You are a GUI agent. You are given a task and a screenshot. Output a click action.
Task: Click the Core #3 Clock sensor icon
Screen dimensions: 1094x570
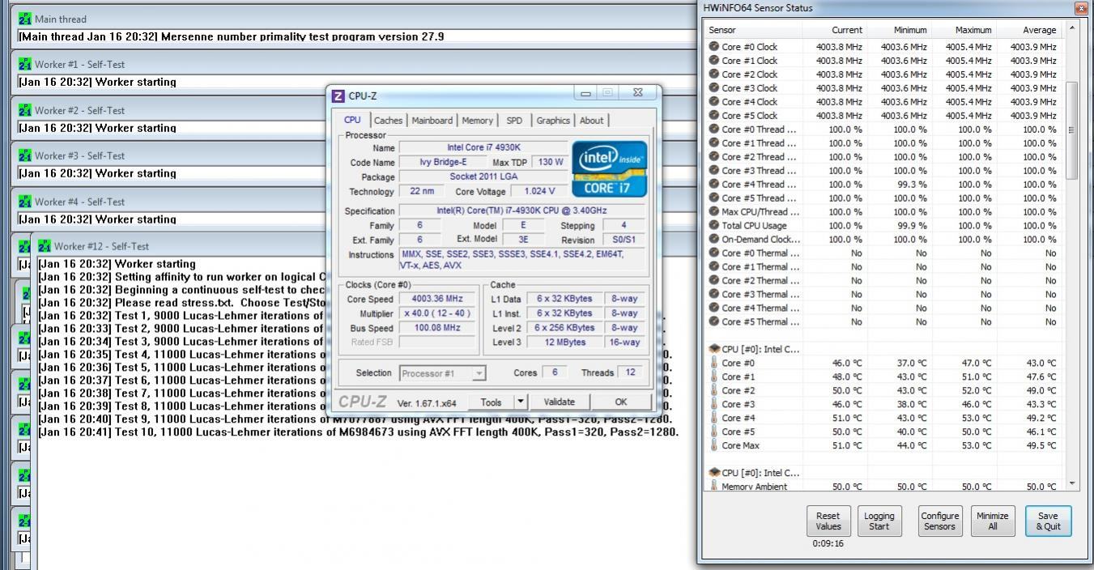pyautogui.click(x=714, y=87)
